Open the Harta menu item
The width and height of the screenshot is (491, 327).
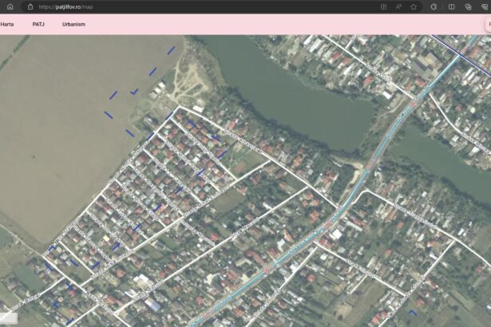point(7,24)
